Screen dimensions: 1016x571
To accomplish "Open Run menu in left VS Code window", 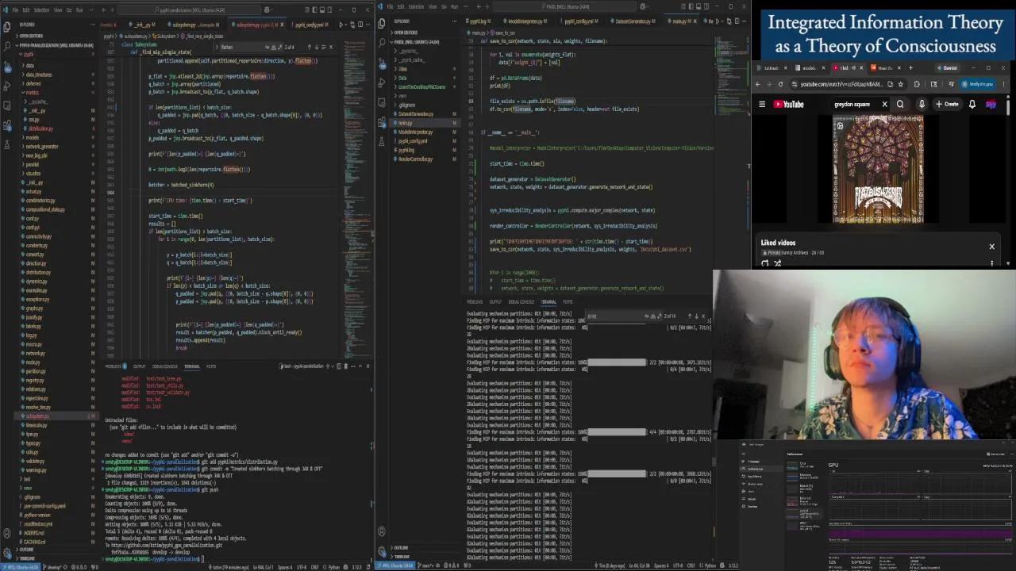I will [x=79, y=10].
